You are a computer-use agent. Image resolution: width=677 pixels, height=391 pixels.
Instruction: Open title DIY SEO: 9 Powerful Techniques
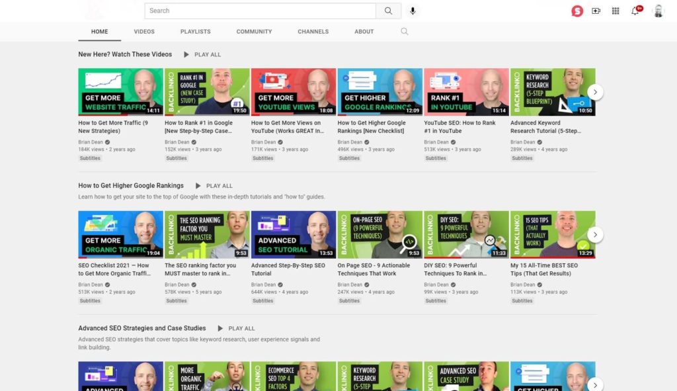coord(456,269)
